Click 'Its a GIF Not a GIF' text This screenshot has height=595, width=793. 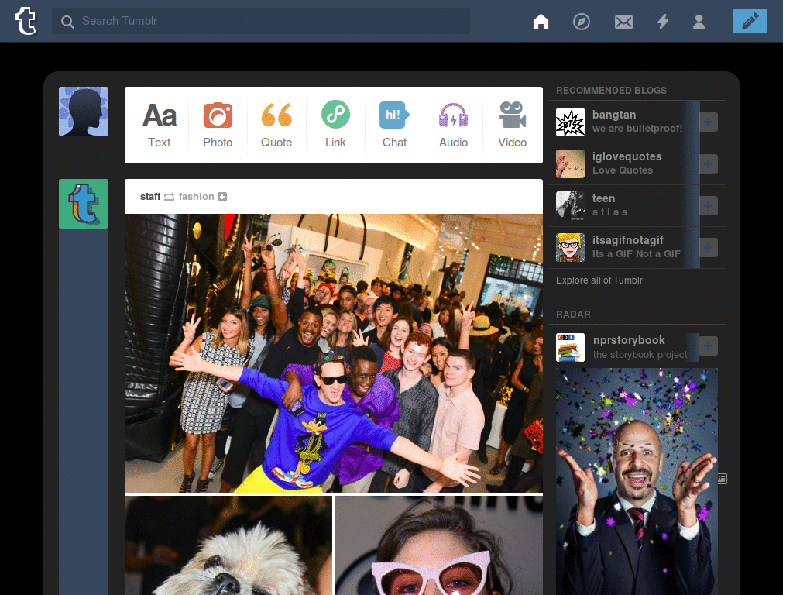[637, 254]
